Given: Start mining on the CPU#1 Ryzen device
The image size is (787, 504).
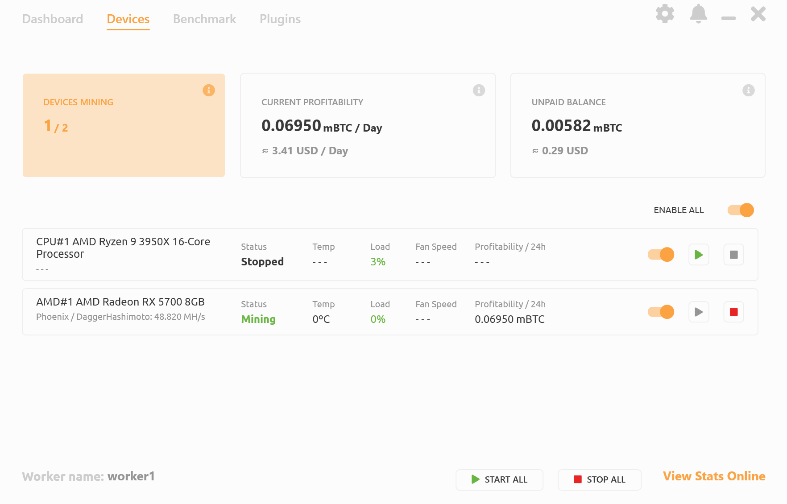Looking at the screenshot, I should click(x=698, y=254).
